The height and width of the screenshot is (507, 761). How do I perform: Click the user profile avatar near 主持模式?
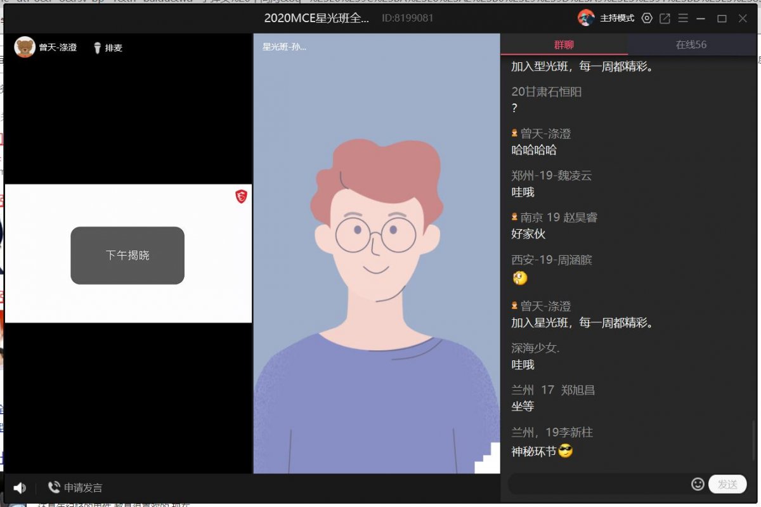coord(586,18)
